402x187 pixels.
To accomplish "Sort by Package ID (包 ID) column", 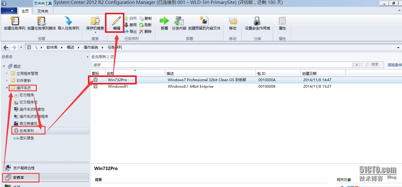I will click(x=278, y=73).
